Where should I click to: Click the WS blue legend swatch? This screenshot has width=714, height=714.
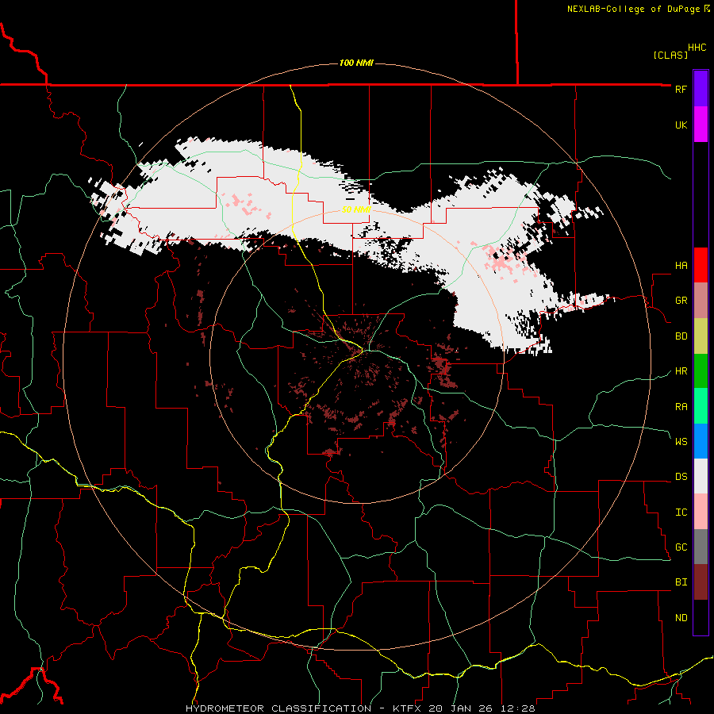701,441
